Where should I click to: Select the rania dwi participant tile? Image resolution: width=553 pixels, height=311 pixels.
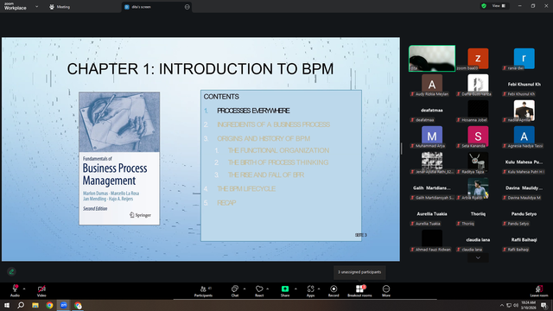[524, 59]
